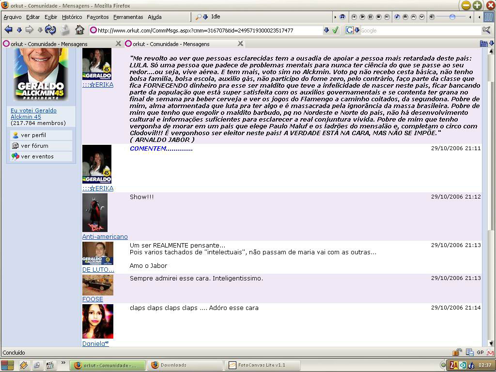Expand media toolbar left arrow handle

pos(335,17)
